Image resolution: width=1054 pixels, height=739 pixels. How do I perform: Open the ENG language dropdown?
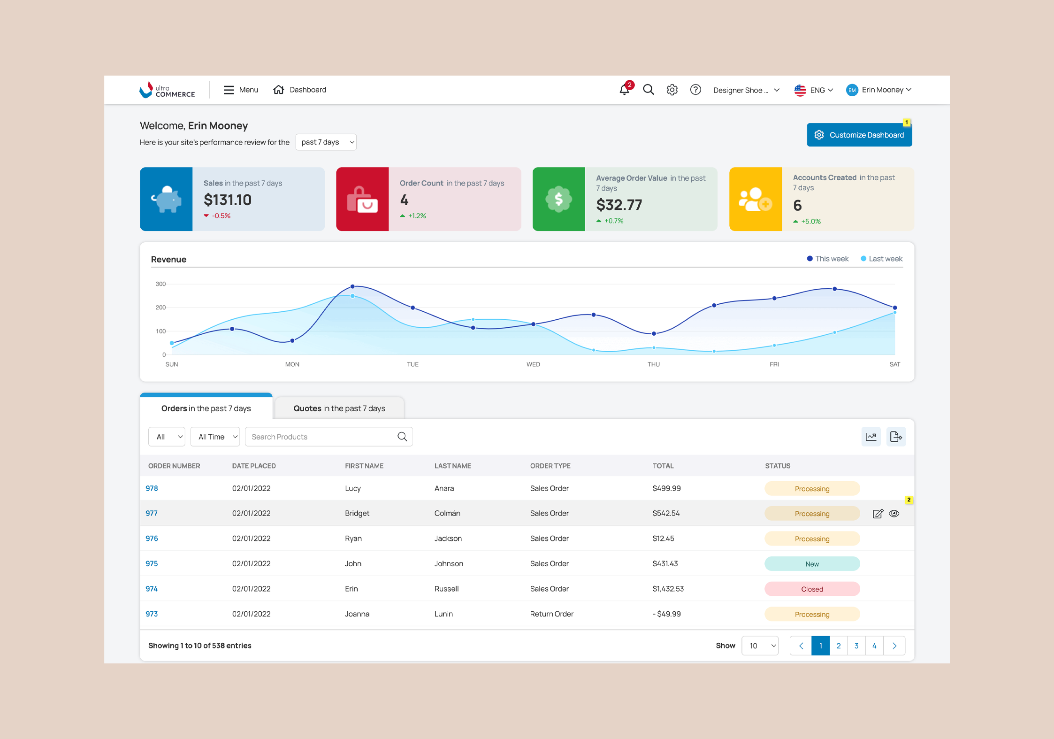click(822, 90)
